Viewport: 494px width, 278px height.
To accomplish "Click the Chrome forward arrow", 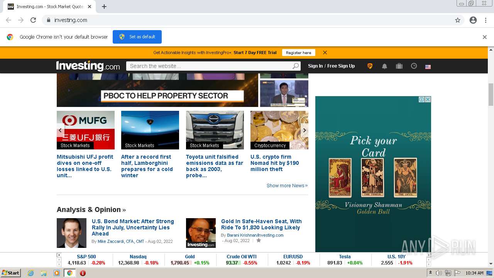I will 21,20.
